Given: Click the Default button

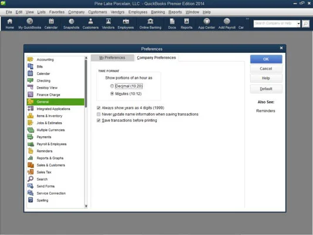Looking at the screenshot, I should point(266,89).
